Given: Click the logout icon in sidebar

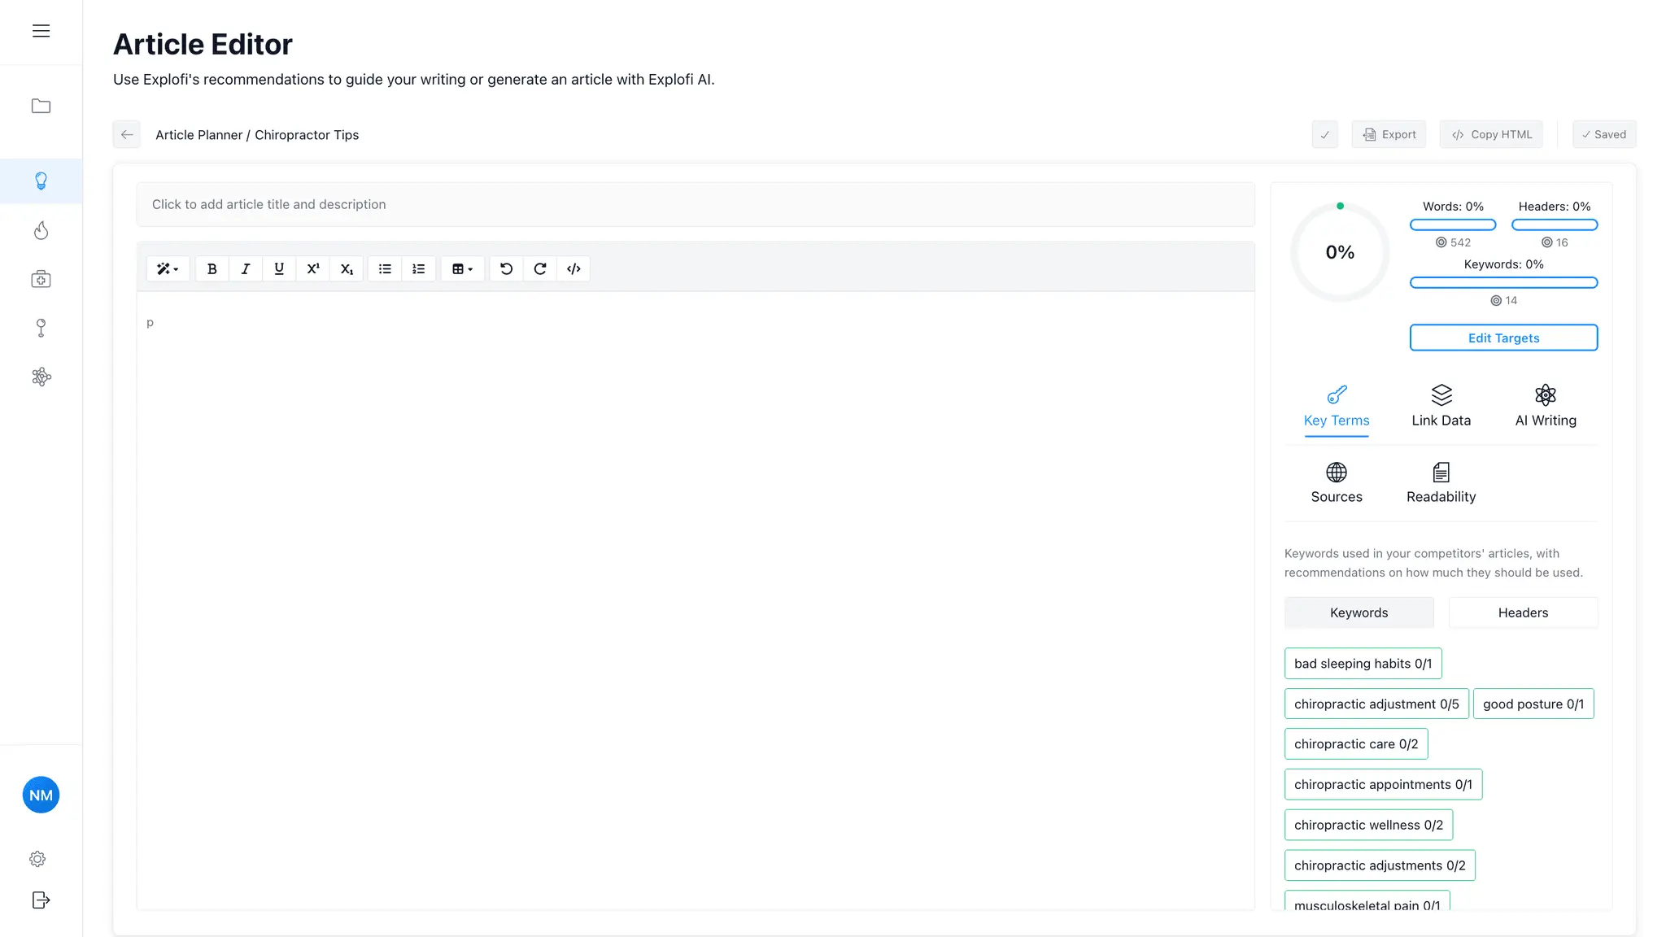Looking at the screenshot, I should coord(41,900).
